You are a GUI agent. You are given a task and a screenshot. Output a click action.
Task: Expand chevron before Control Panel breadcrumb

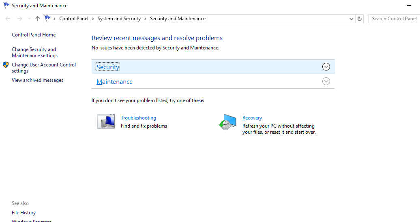coord(54,19)
